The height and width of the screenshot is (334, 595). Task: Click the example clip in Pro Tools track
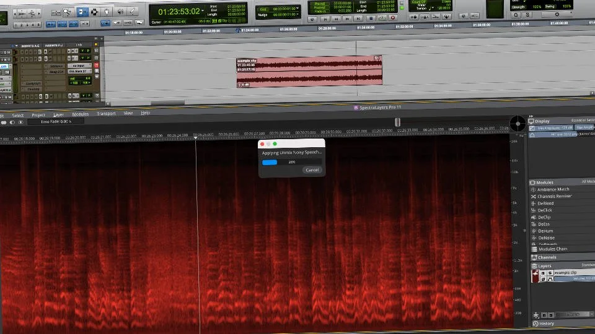click(x=309, y=71)
